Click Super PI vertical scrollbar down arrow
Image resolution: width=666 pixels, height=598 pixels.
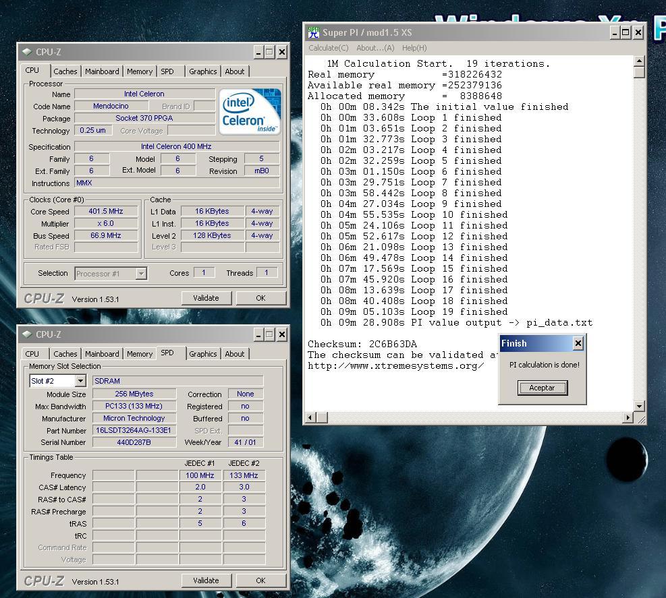coord(639,406)
